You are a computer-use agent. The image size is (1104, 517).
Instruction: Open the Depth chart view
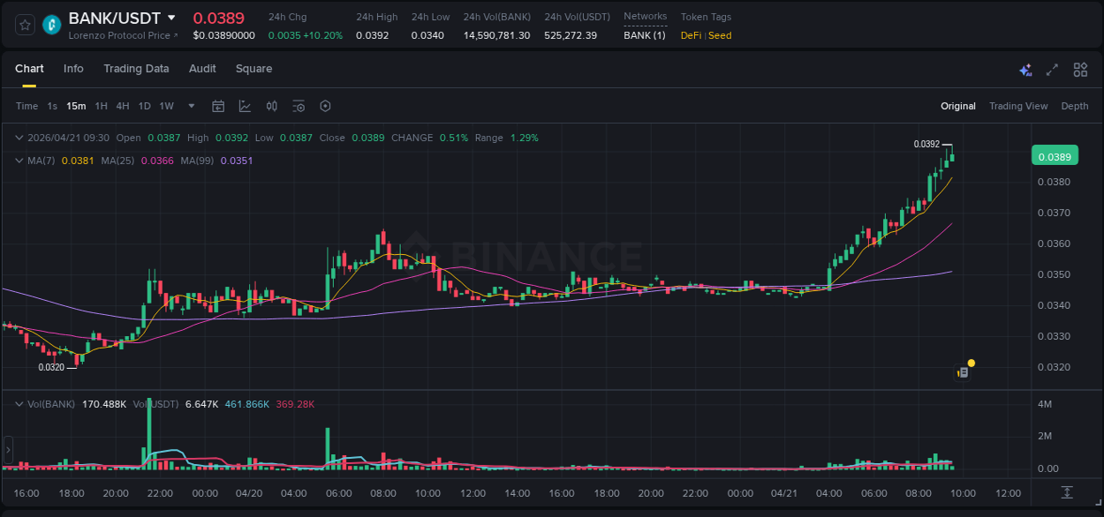click(1075, 106)
